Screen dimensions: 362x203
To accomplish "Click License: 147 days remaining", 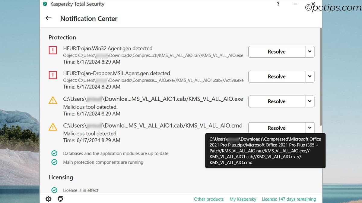I will coord(289,199).
